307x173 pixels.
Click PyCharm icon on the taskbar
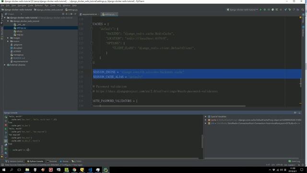[x=106, y=170]
